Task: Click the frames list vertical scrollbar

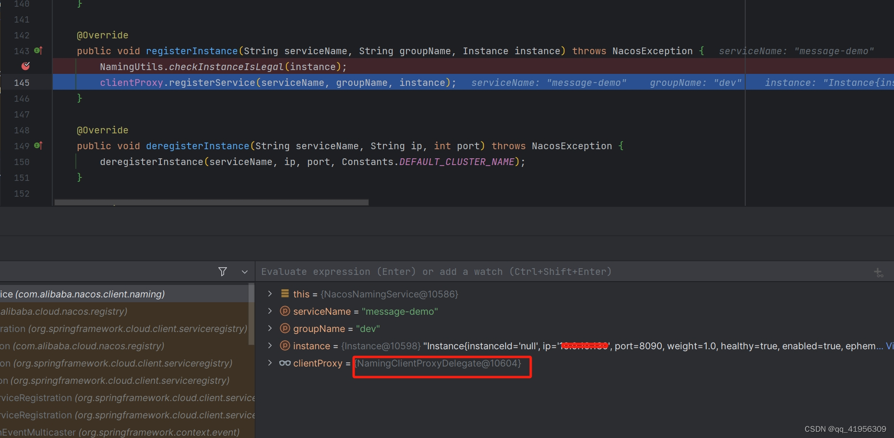Action: click(x=251, y=314)
